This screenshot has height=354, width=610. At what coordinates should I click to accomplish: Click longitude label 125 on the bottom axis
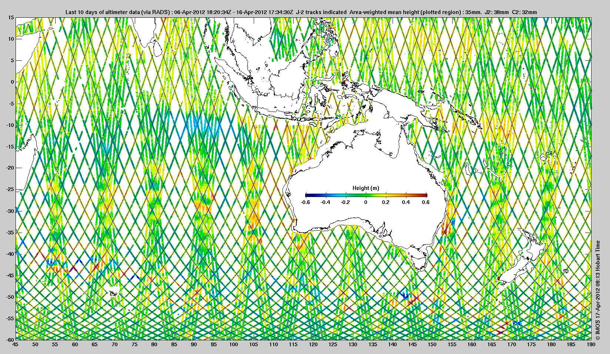click(333, 344)
